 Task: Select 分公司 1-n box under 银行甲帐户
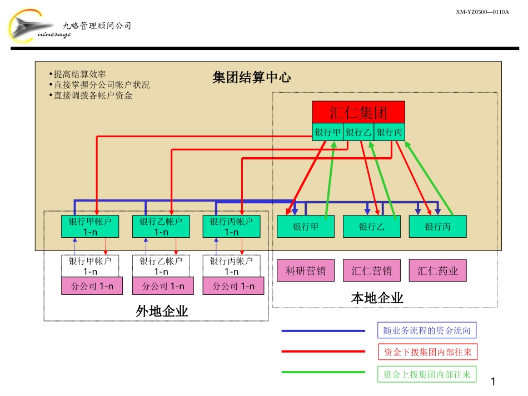92,286
